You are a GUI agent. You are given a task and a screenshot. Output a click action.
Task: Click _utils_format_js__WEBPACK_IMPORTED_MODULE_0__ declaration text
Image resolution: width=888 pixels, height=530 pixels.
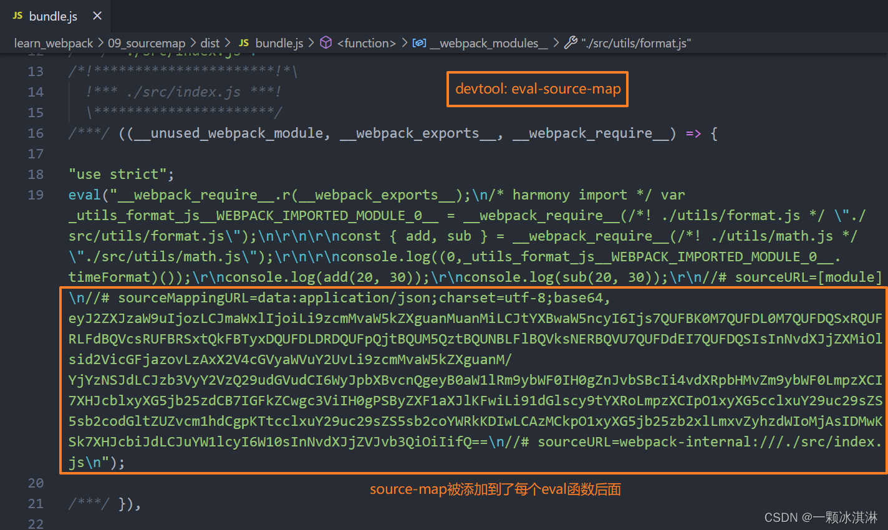254,215
